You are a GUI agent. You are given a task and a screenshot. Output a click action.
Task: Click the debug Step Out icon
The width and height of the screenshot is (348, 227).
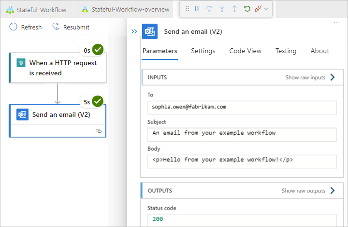(234, 9)
